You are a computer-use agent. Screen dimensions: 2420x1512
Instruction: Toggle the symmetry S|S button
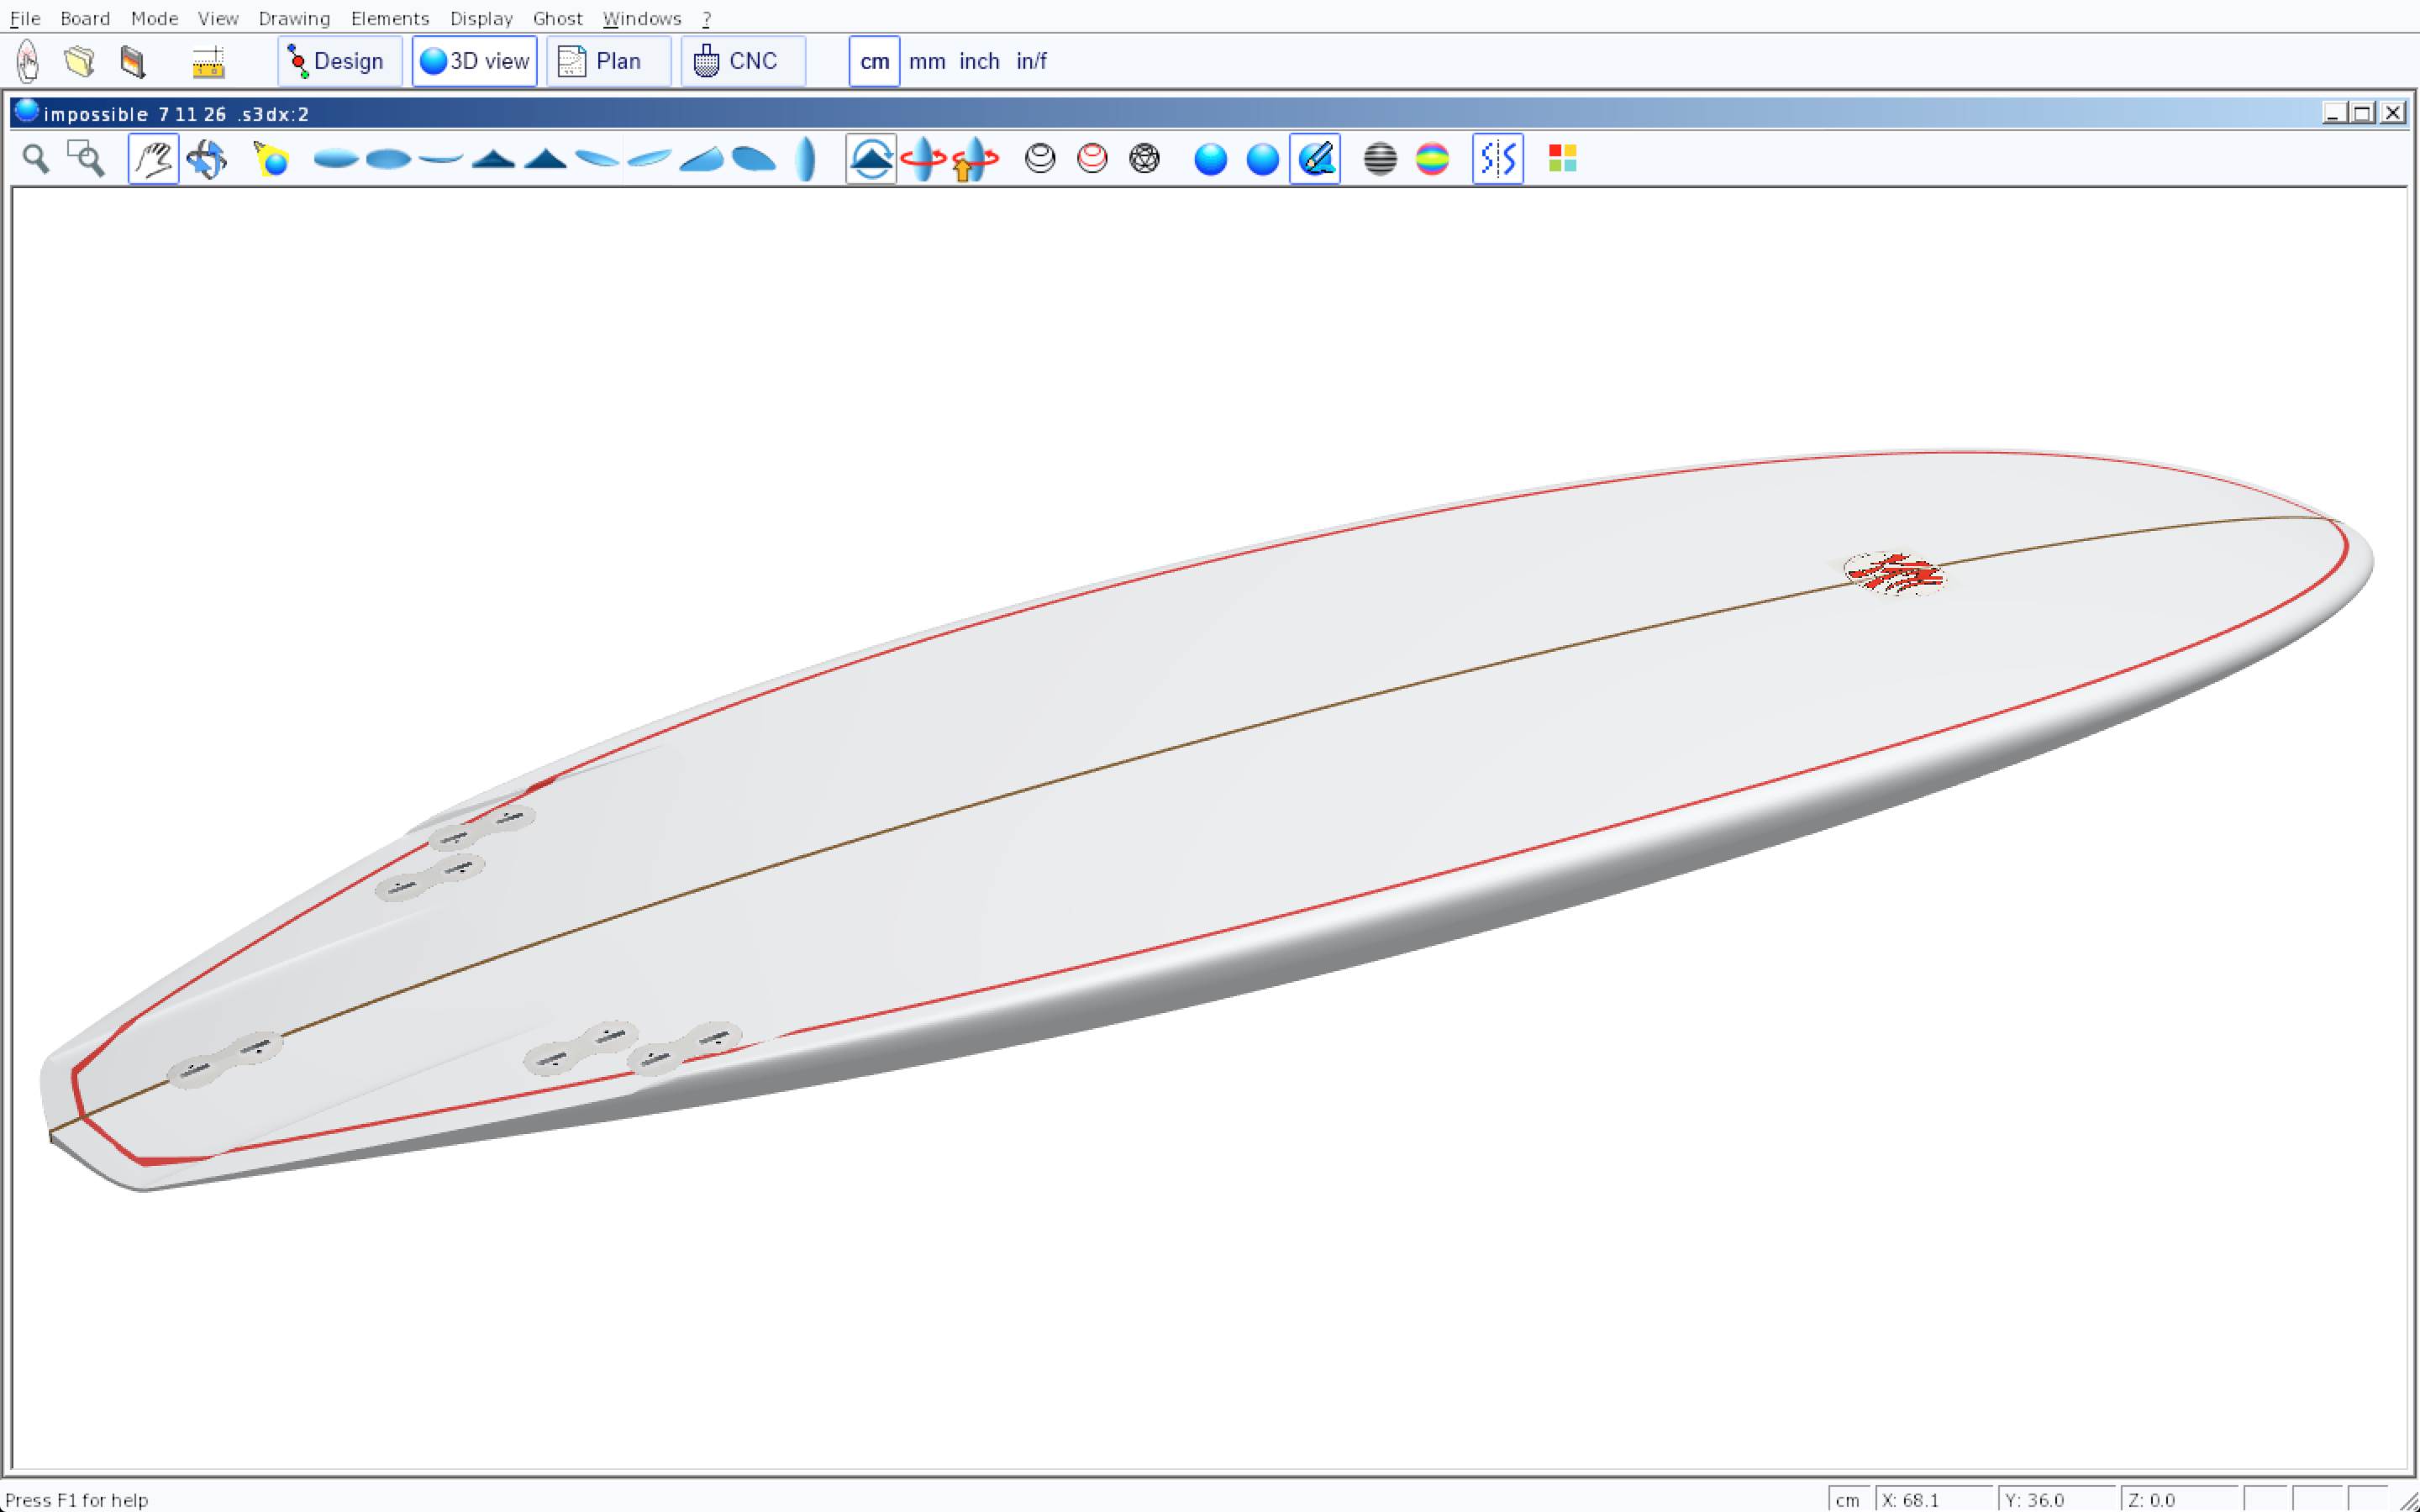[1497, 159]
